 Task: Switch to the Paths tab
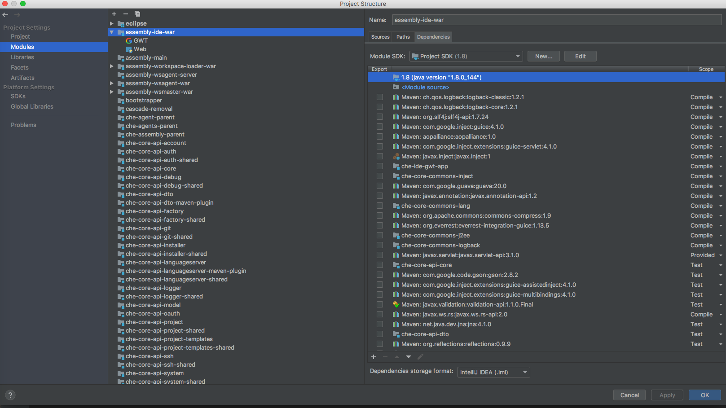(403, 37)
